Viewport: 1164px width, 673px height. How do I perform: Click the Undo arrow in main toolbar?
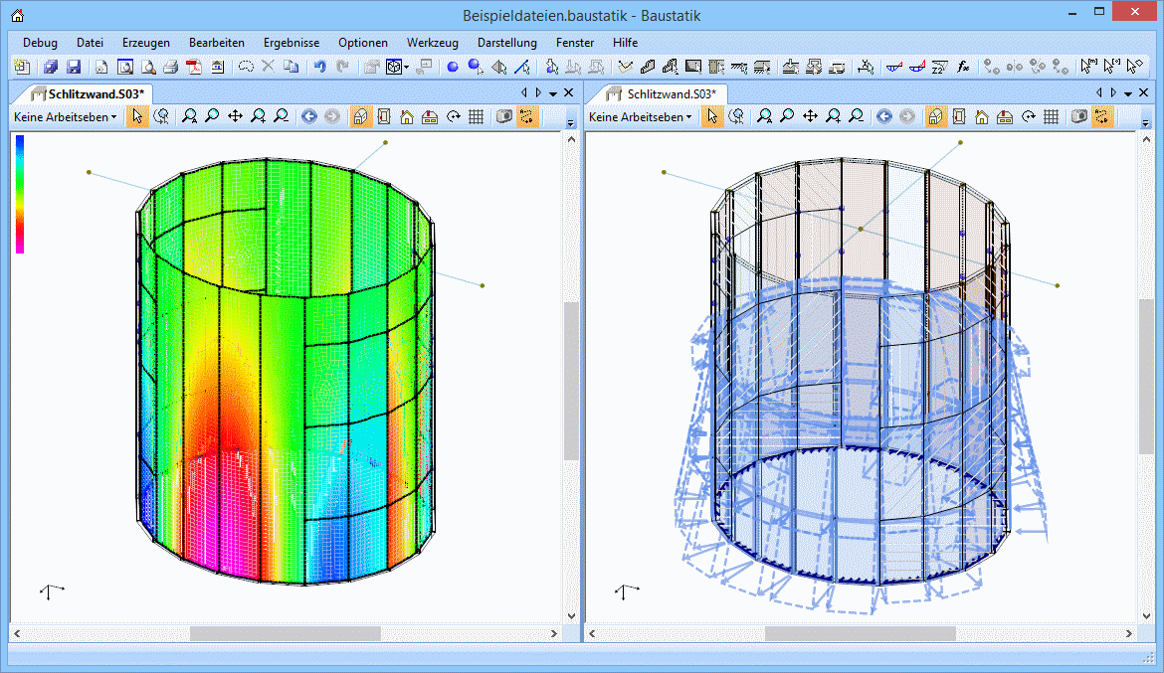click(x=319, y=68)
